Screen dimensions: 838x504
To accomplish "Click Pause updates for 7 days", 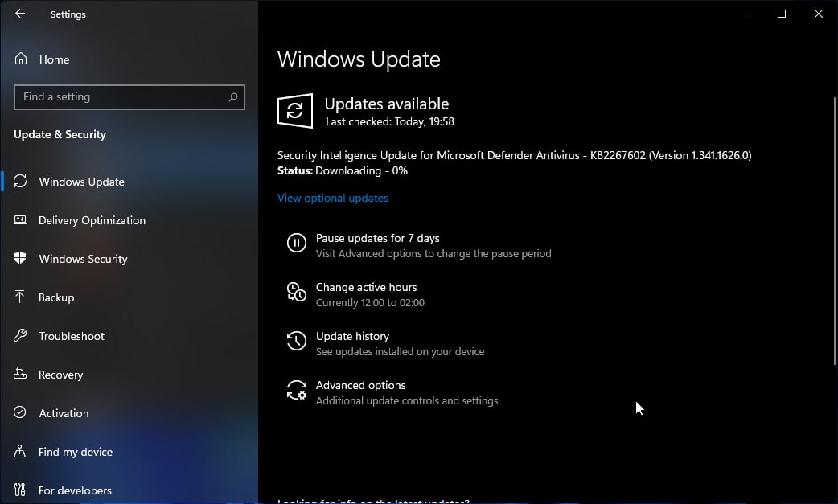I will [x=377, y=238].
